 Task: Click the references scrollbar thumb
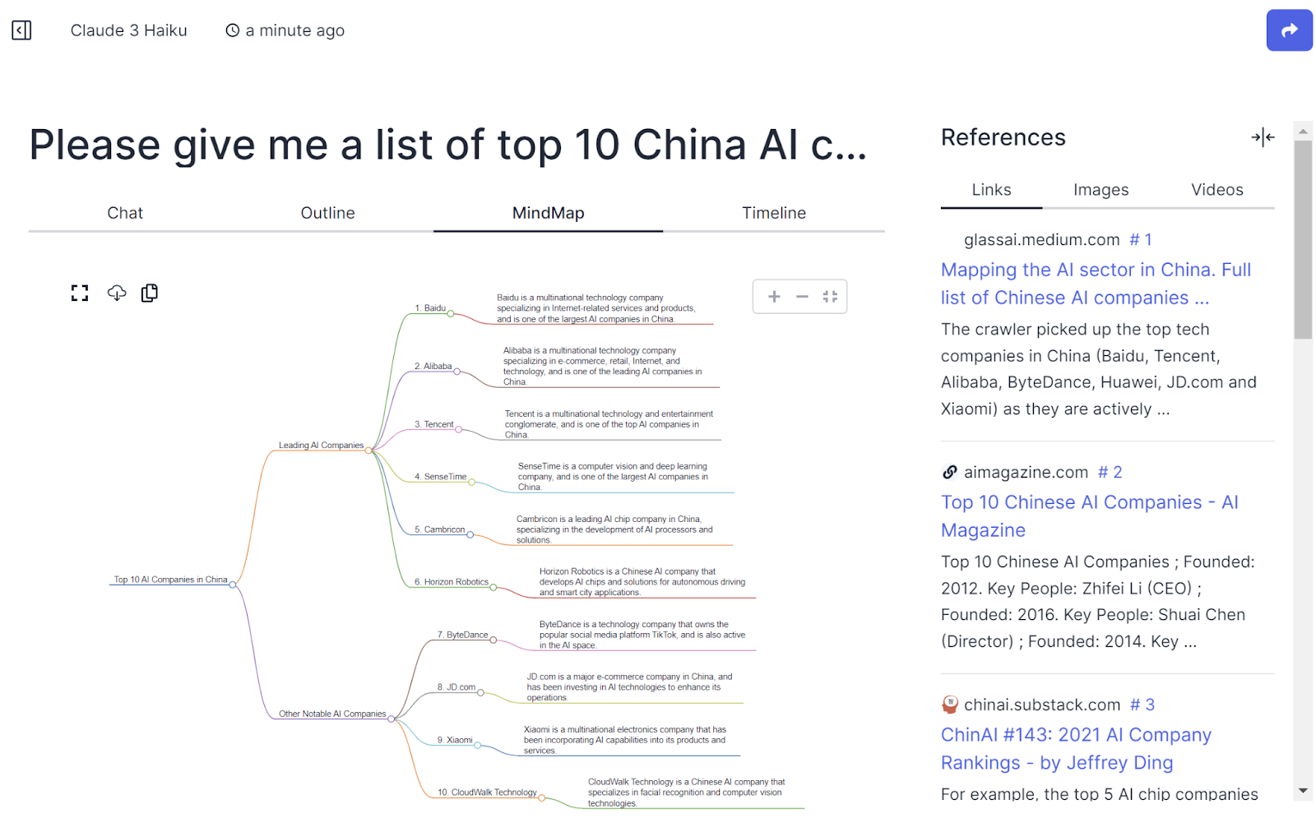pos(1303,239)
